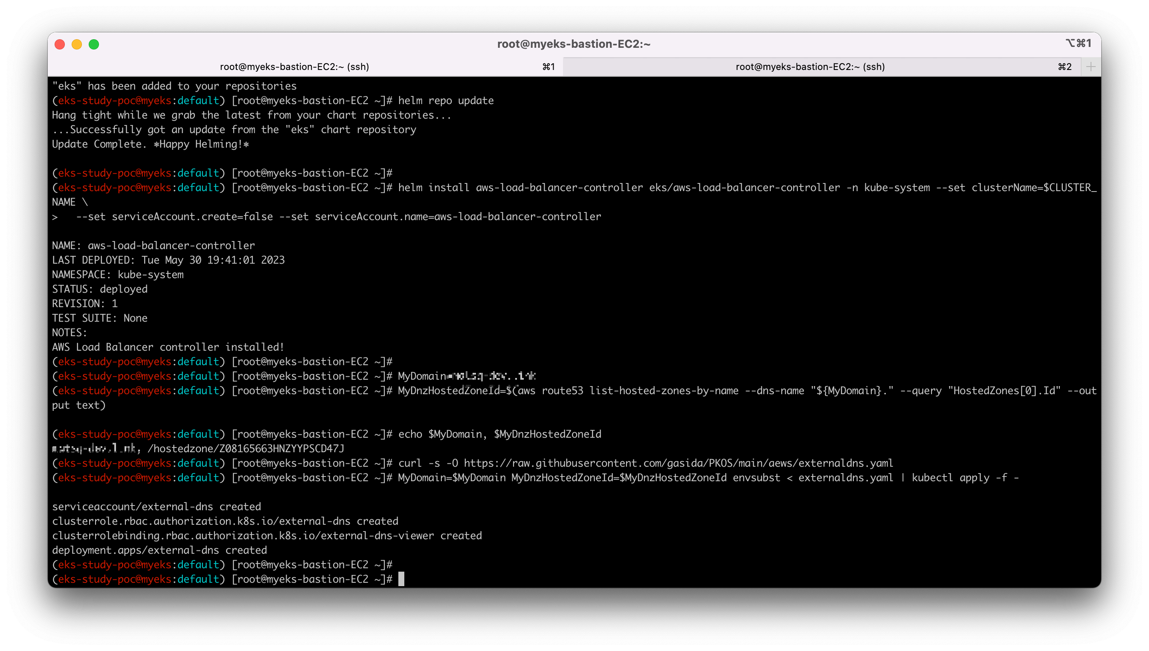This screenshot has height=651, width=1149.
Task: Switch to the second ssh tab
Action: pyautogui.click(x=810, y=67)
